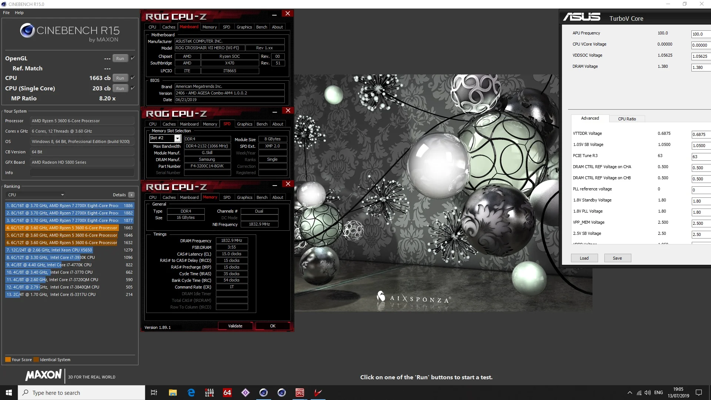Select the top Ryzen 7 2700X 1886 ranking row
The image size is (711, 400).
tap(69, 206)
